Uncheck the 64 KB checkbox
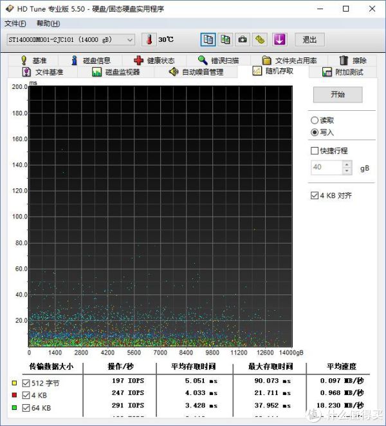Viewport: 386px width, 426px height. [26, 408]
